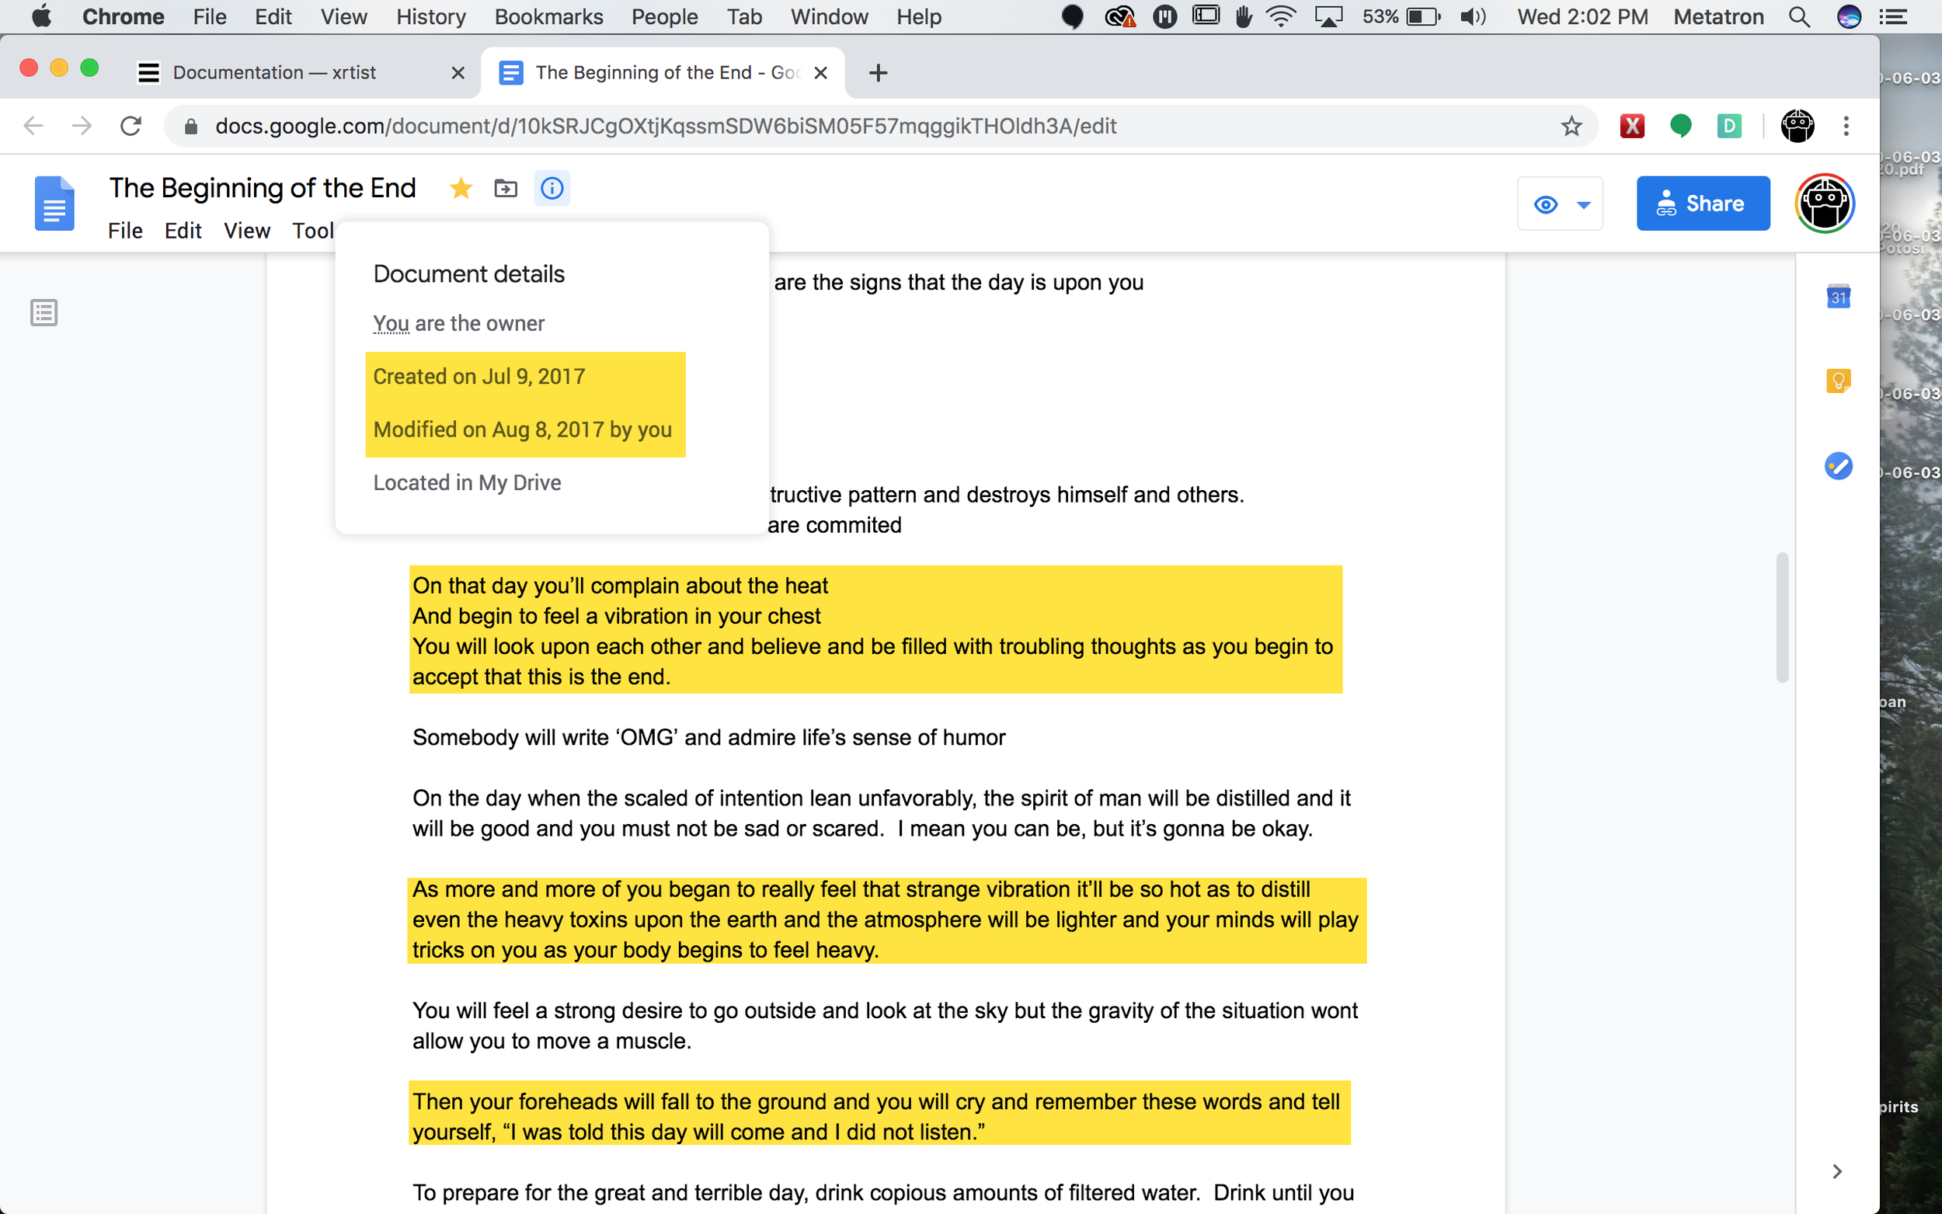
Task: Click the Google account avatar button
Action: pyautogui.click(x=1824, y=204)
